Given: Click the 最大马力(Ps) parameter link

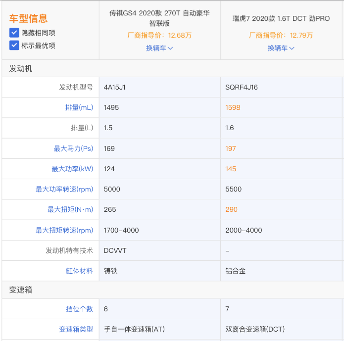Looking at the screenshot, I should 73,148.
